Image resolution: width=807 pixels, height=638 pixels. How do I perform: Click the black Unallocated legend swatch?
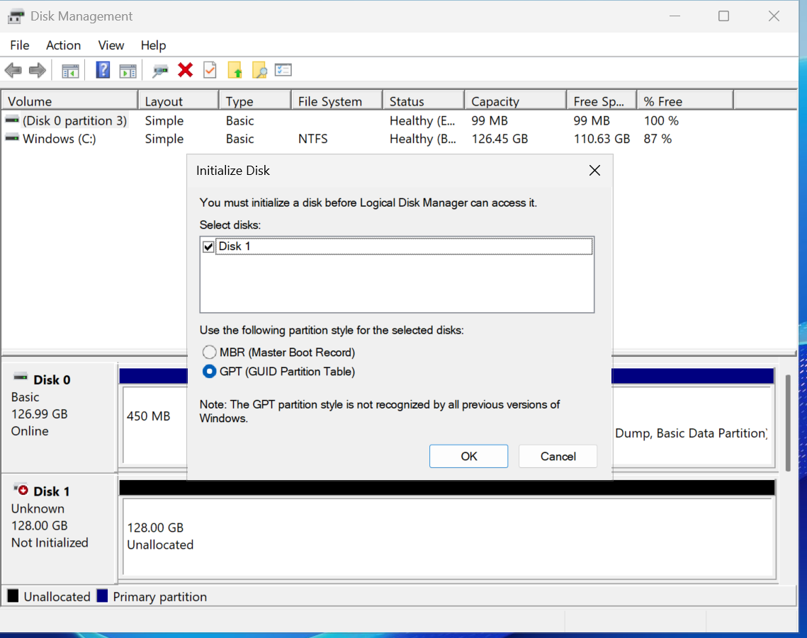[x=13, y=596]
